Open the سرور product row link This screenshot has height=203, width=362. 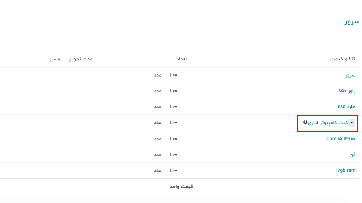(350, 75)
